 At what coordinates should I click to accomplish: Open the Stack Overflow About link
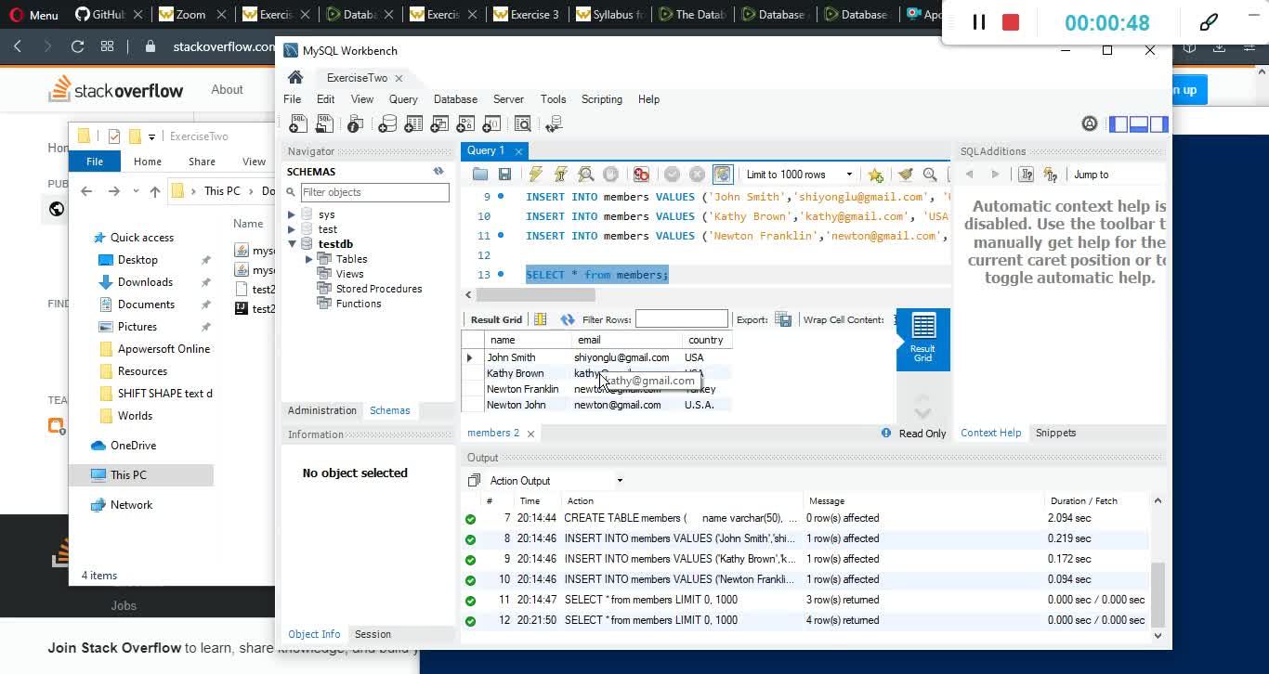227,90
